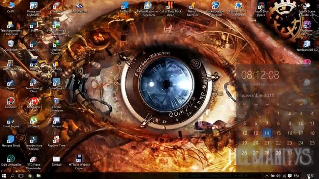Open Popcorn Time
319x179 pixels.
pyautogui.click(x=56, y=141)
